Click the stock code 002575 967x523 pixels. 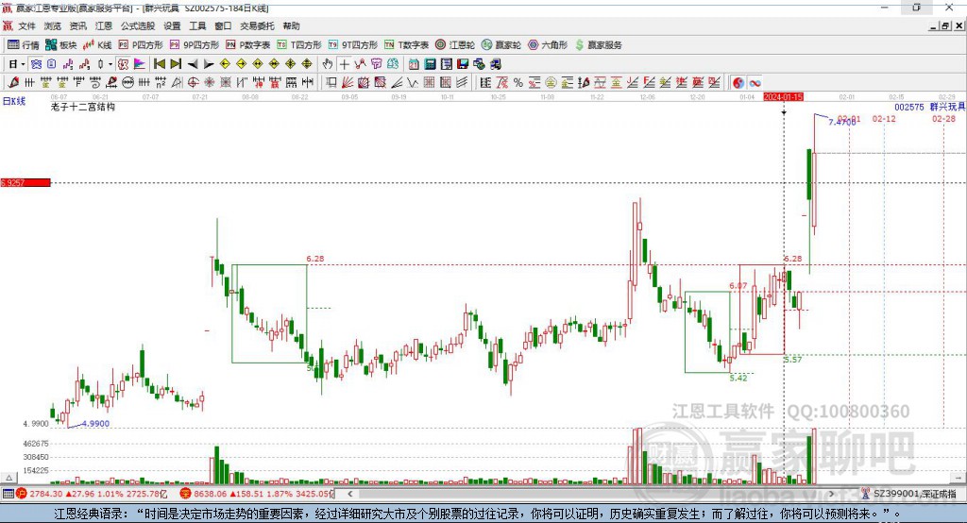(909, 107)
